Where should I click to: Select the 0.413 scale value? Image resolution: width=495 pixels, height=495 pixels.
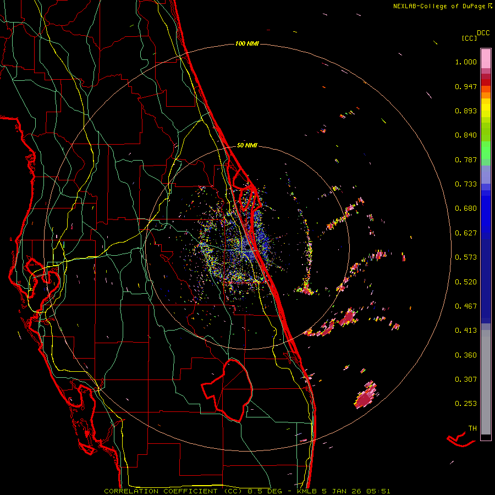[x=466, y=331]
